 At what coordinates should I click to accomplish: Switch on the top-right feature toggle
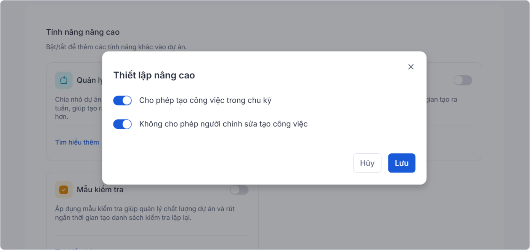coord(463,80)
